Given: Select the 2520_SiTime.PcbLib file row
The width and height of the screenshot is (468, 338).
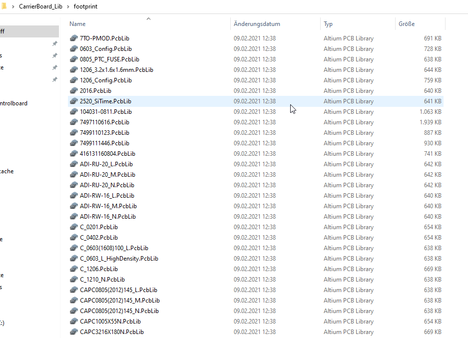Looking at the screenshot, I should coord(200,101).
